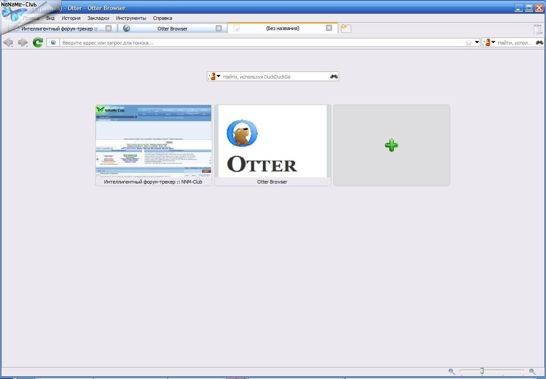
Task: Open the Otter Browser speed dial thumbnail
Action: pos(273,141)
